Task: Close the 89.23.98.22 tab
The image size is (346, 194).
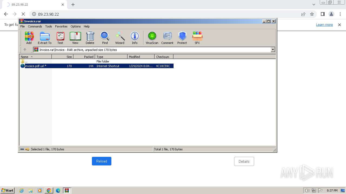Action: [63, 5]
